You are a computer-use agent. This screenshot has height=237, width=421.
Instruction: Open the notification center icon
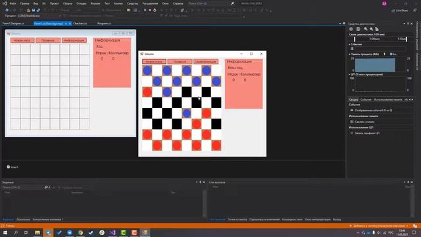pos(414,232)
